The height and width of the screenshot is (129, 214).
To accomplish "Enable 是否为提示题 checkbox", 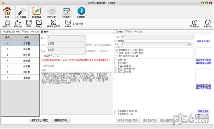I will click(x=116, y=72).
